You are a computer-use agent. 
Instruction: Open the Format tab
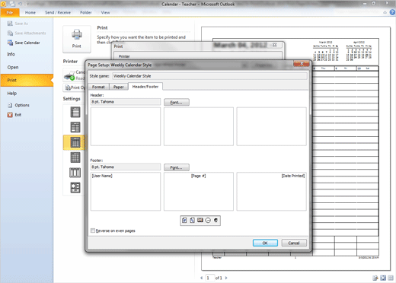[98, 87]
